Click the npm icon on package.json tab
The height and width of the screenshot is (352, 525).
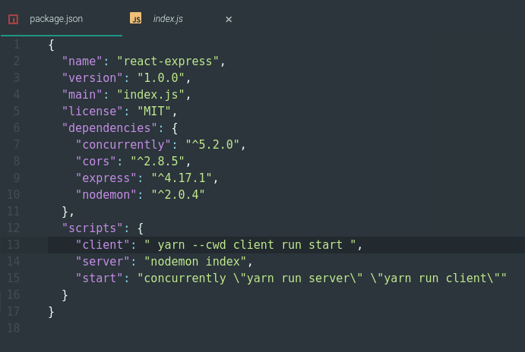click(x=13, y=20)
